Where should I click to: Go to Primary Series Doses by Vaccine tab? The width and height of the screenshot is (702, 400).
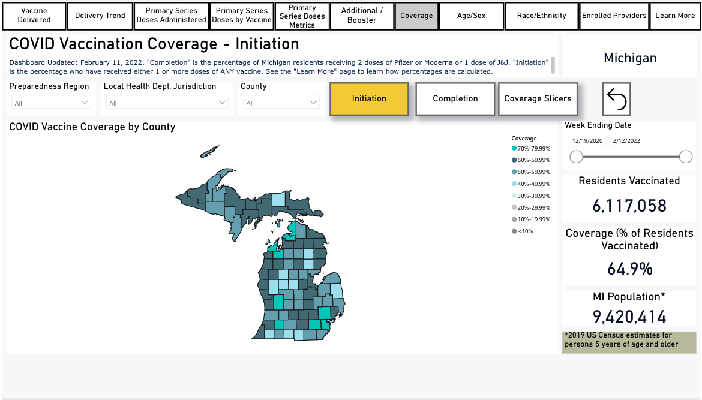click(x=242, y=16)
